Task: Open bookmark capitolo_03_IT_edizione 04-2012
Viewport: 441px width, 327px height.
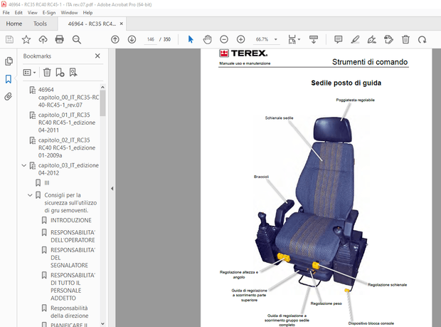Action: coord(68,169)
